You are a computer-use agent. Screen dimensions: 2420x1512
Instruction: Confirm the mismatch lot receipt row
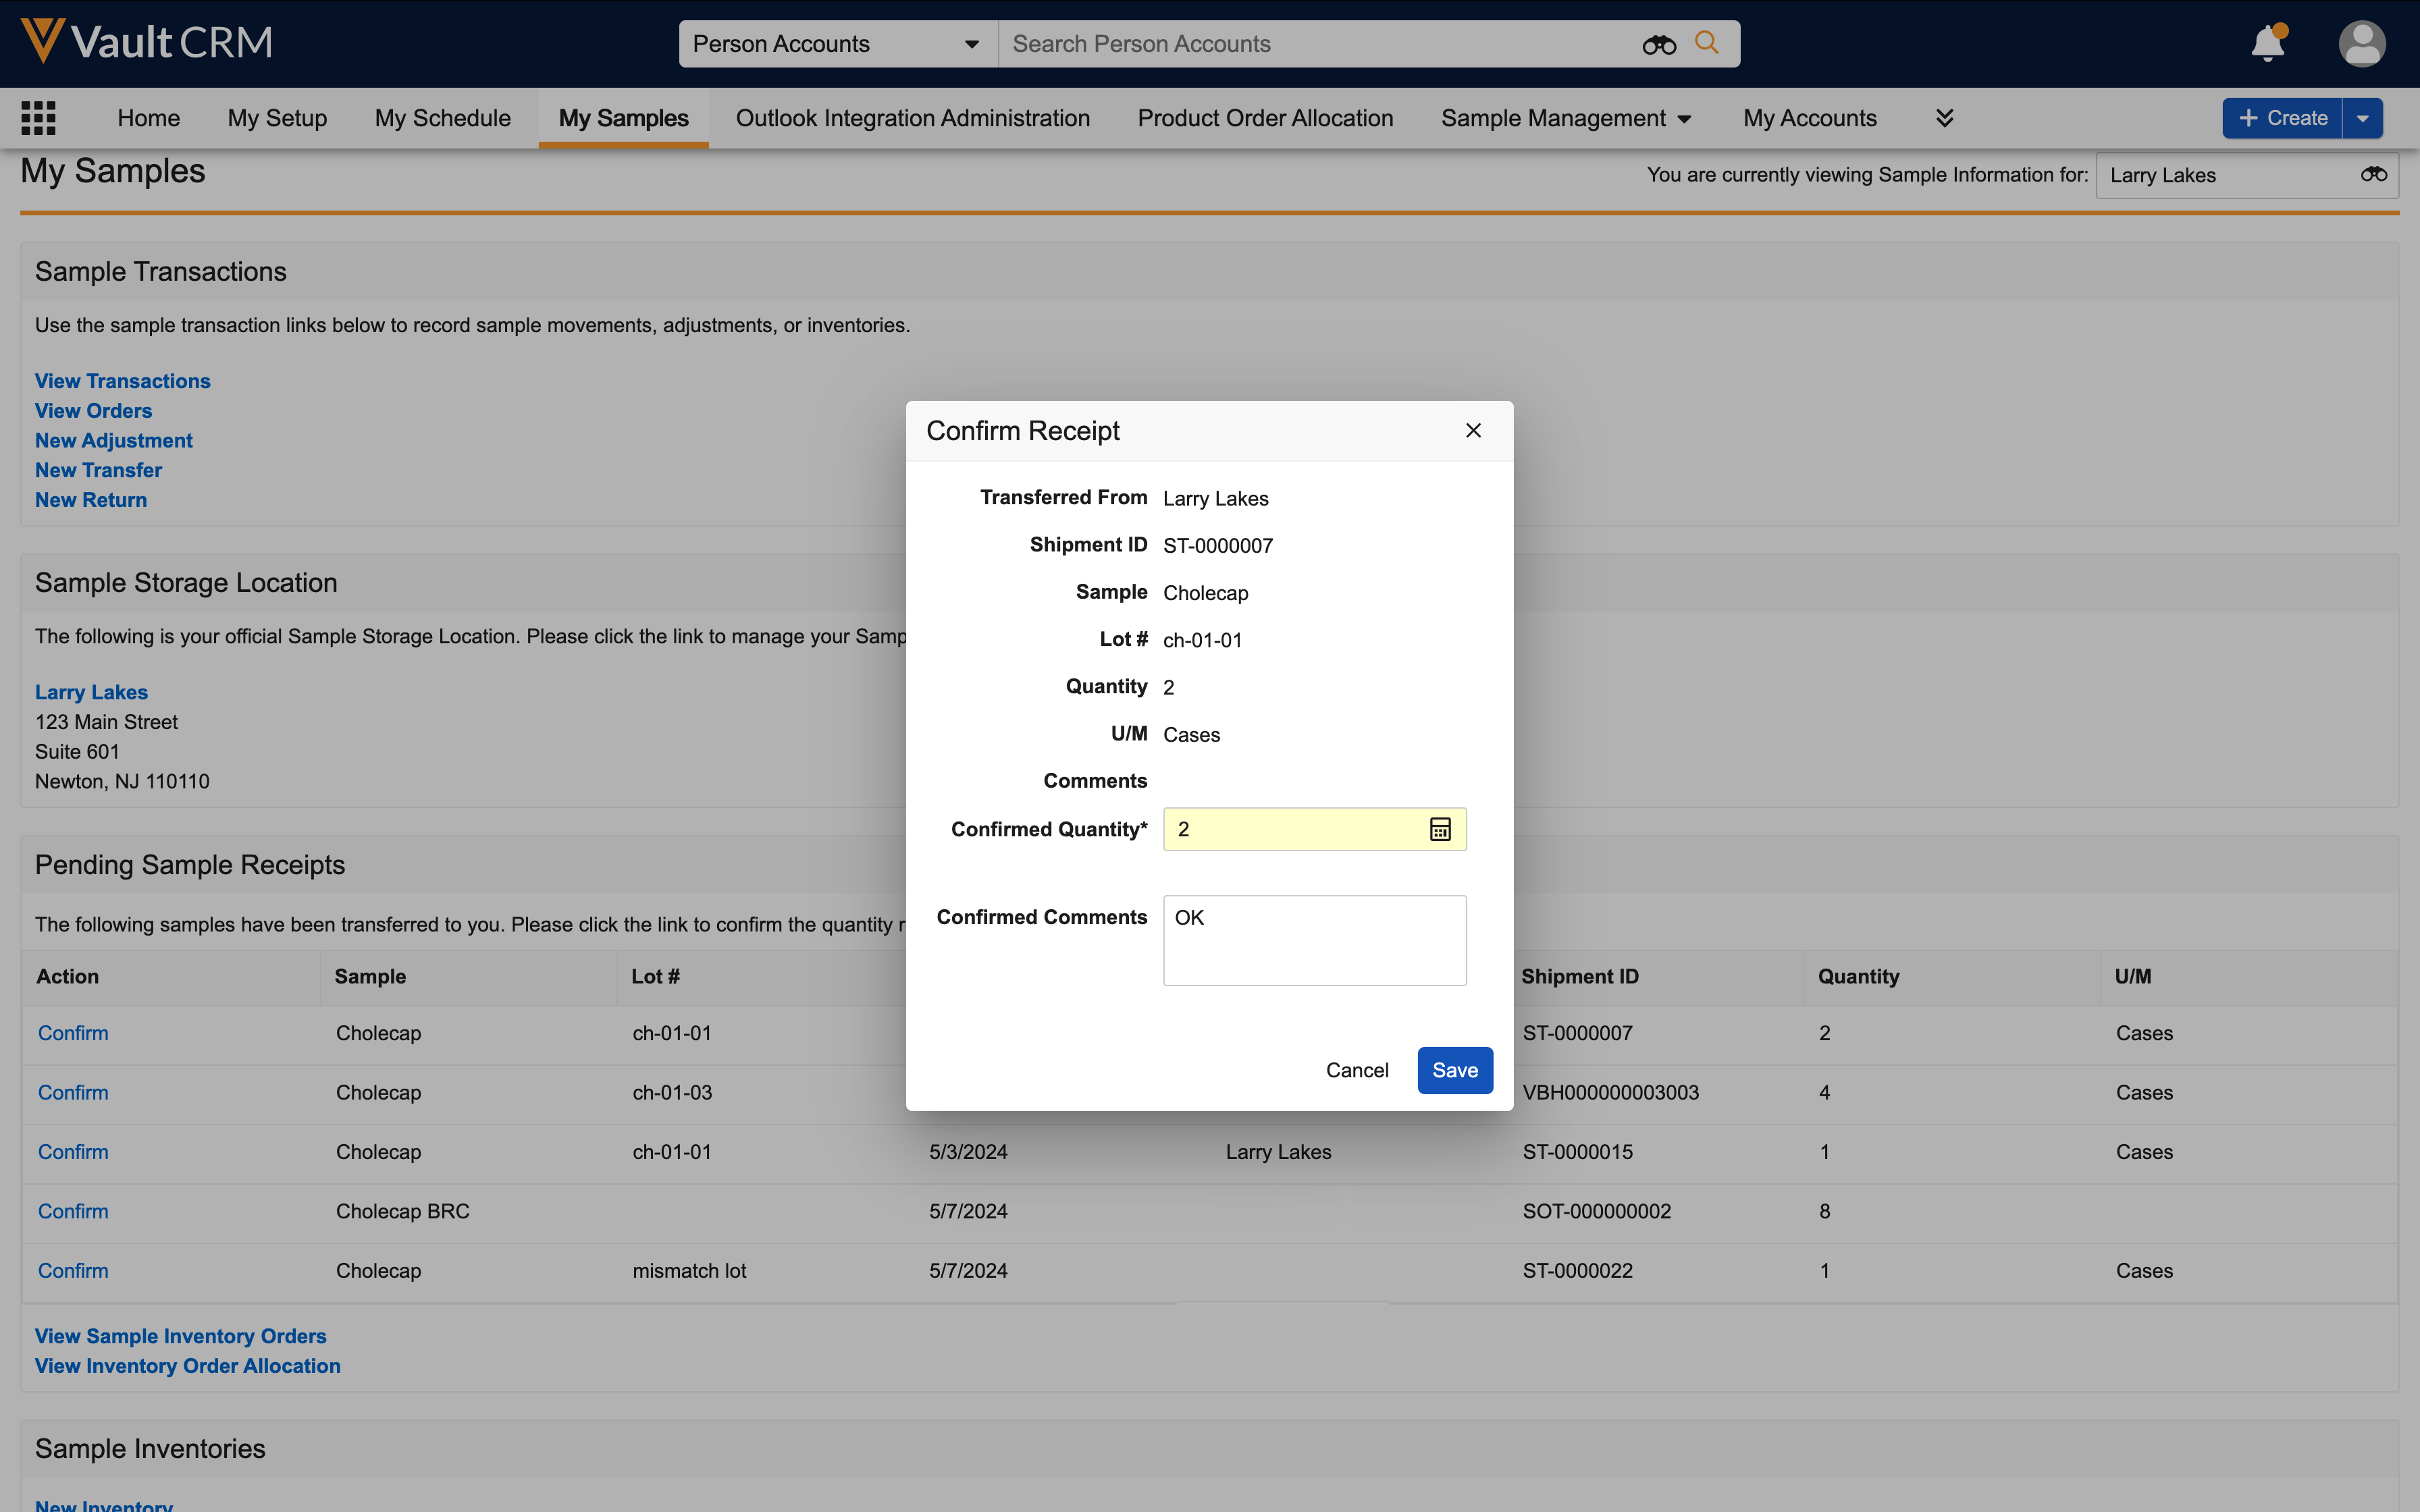pos(73,1270)
